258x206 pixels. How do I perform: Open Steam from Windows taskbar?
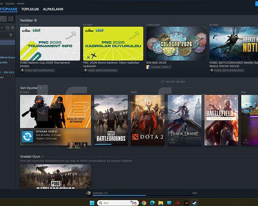[x=195, y=203]
